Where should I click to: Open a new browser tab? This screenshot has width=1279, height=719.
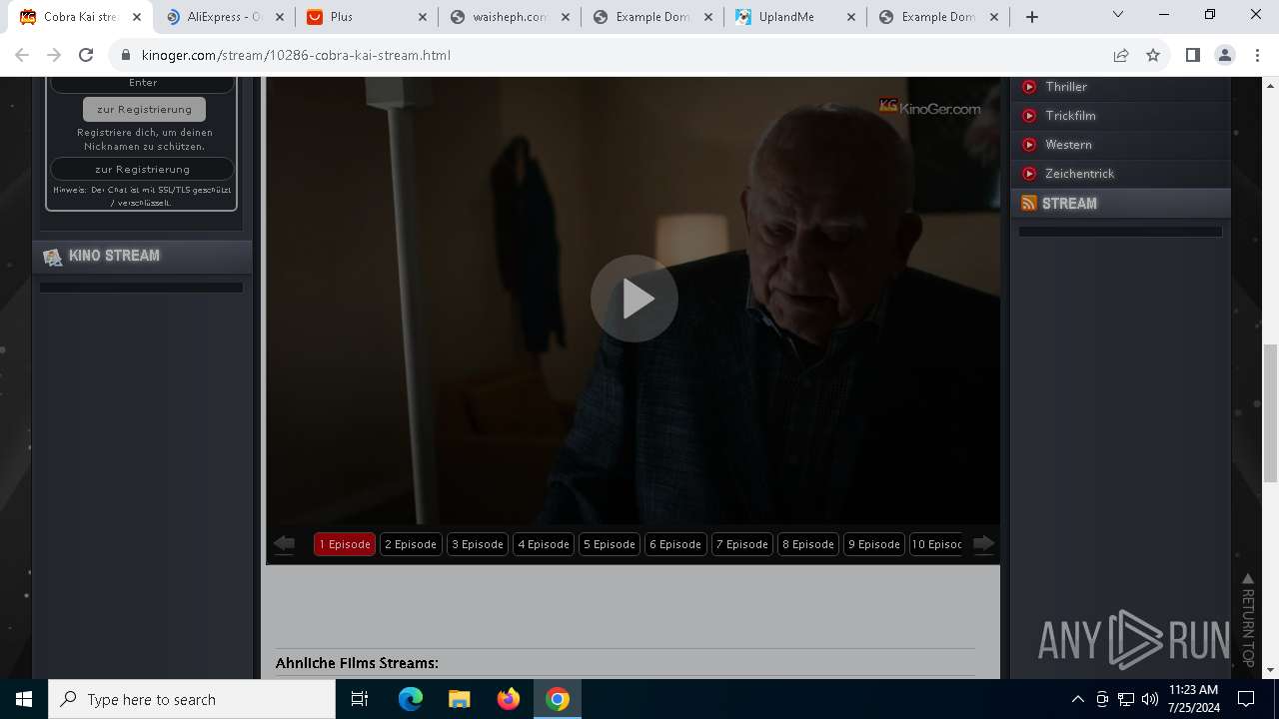[x=1032, y=17]
